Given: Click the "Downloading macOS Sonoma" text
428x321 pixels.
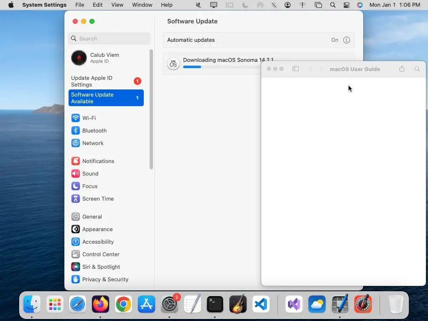Looking at the screenshot, I should [x=228, y=60].
